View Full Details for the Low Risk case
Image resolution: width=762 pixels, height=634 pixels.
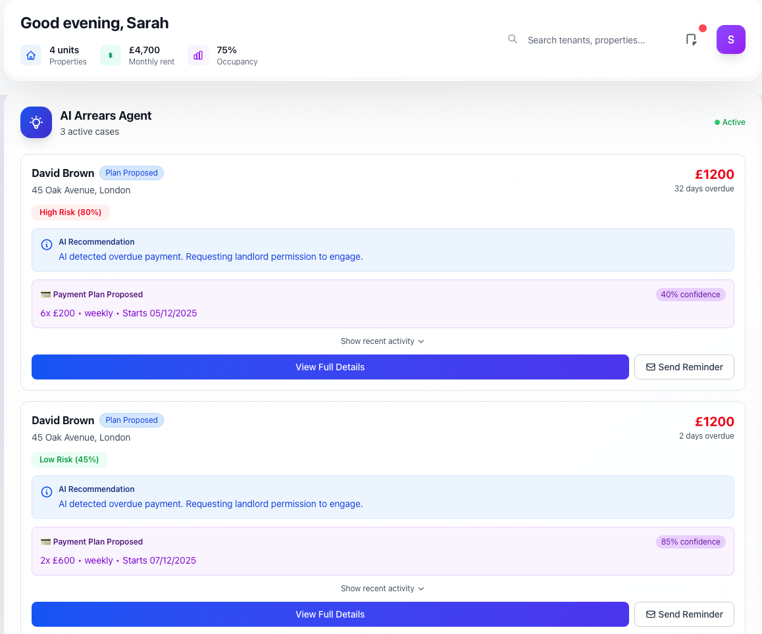click(330, 614)
